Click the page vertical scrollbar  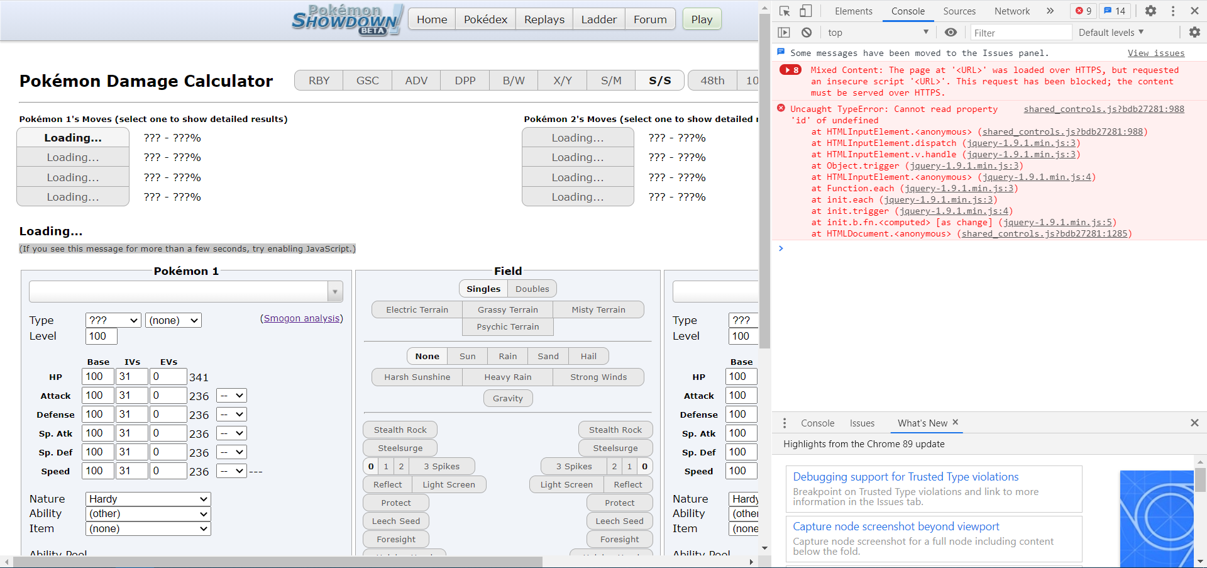point(764,182)
